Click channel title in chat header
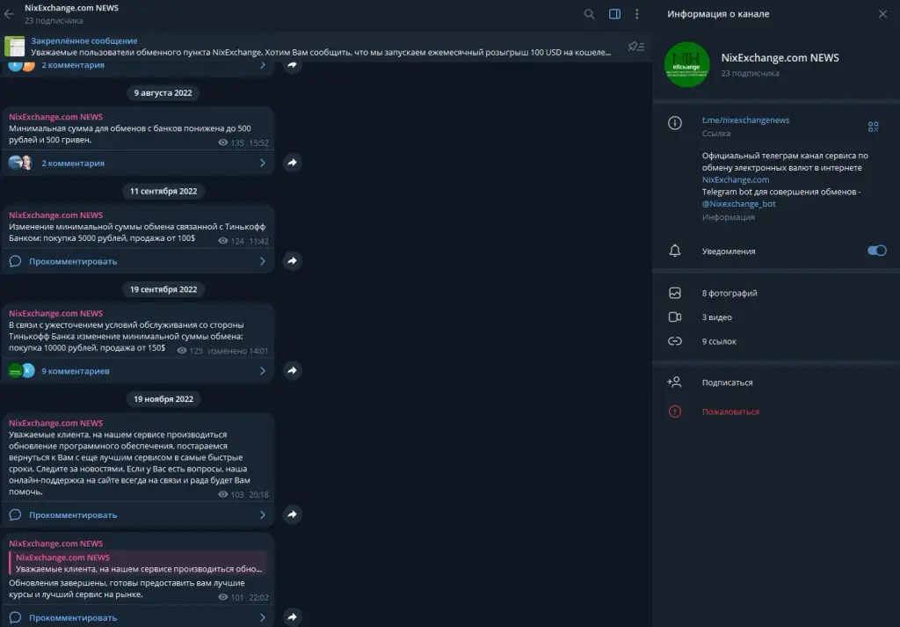The height and width of the screenshot is (627, 900). pyautogui.click(x=72, y=8)
